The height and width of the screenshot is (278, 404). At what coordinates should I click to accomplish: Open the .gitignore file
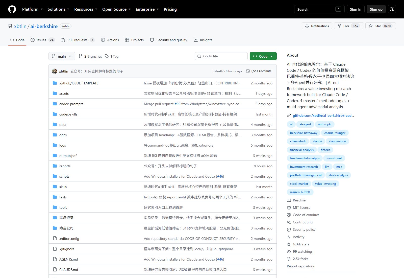point(67,249)
